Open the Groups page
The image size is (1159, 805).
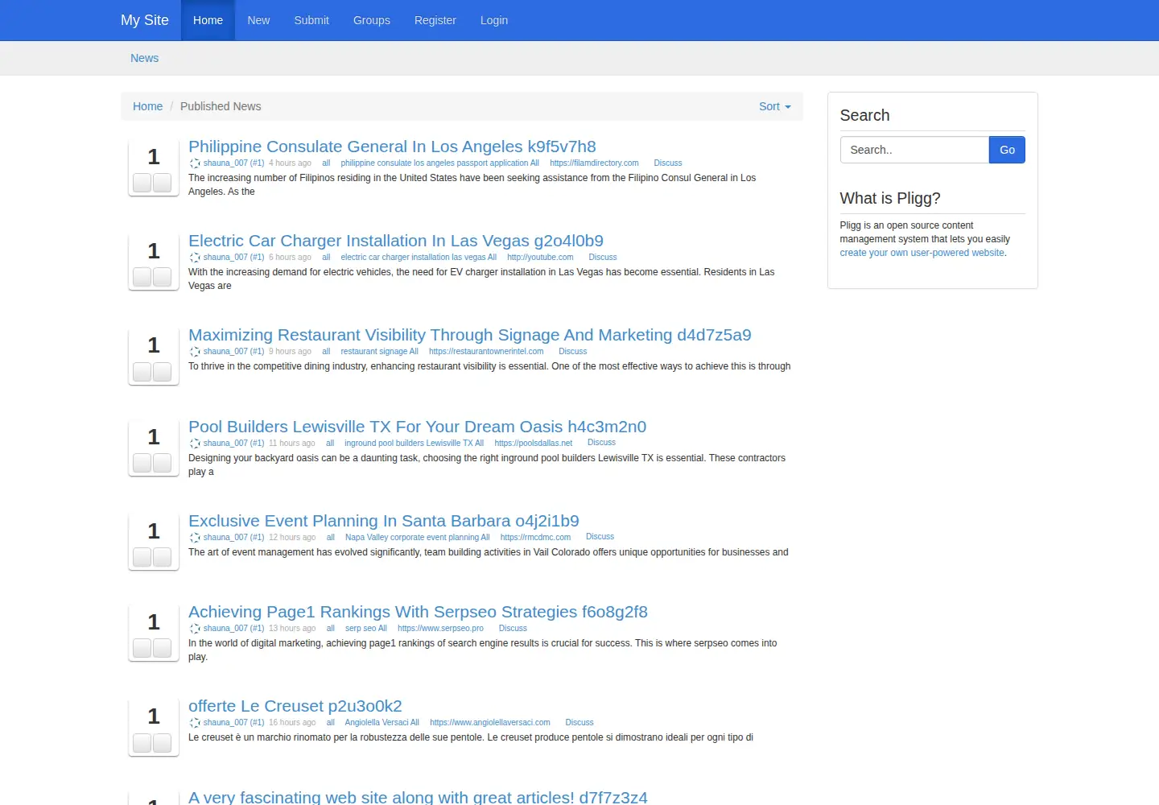(x=372, y=20)
